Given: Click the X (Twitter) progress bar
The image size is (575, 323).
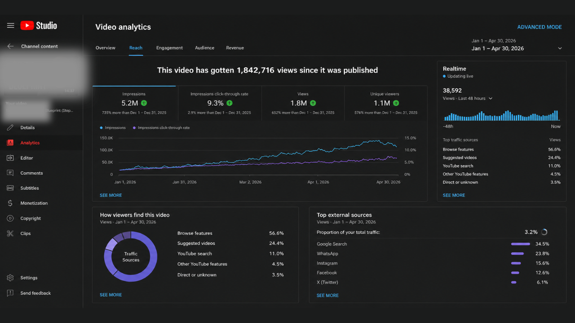Looking at the screenshot, I should pyautogui.click(x=513, y=282).
